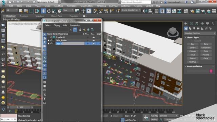
Task: Open the Material Editor
Action: click(186, 11)
